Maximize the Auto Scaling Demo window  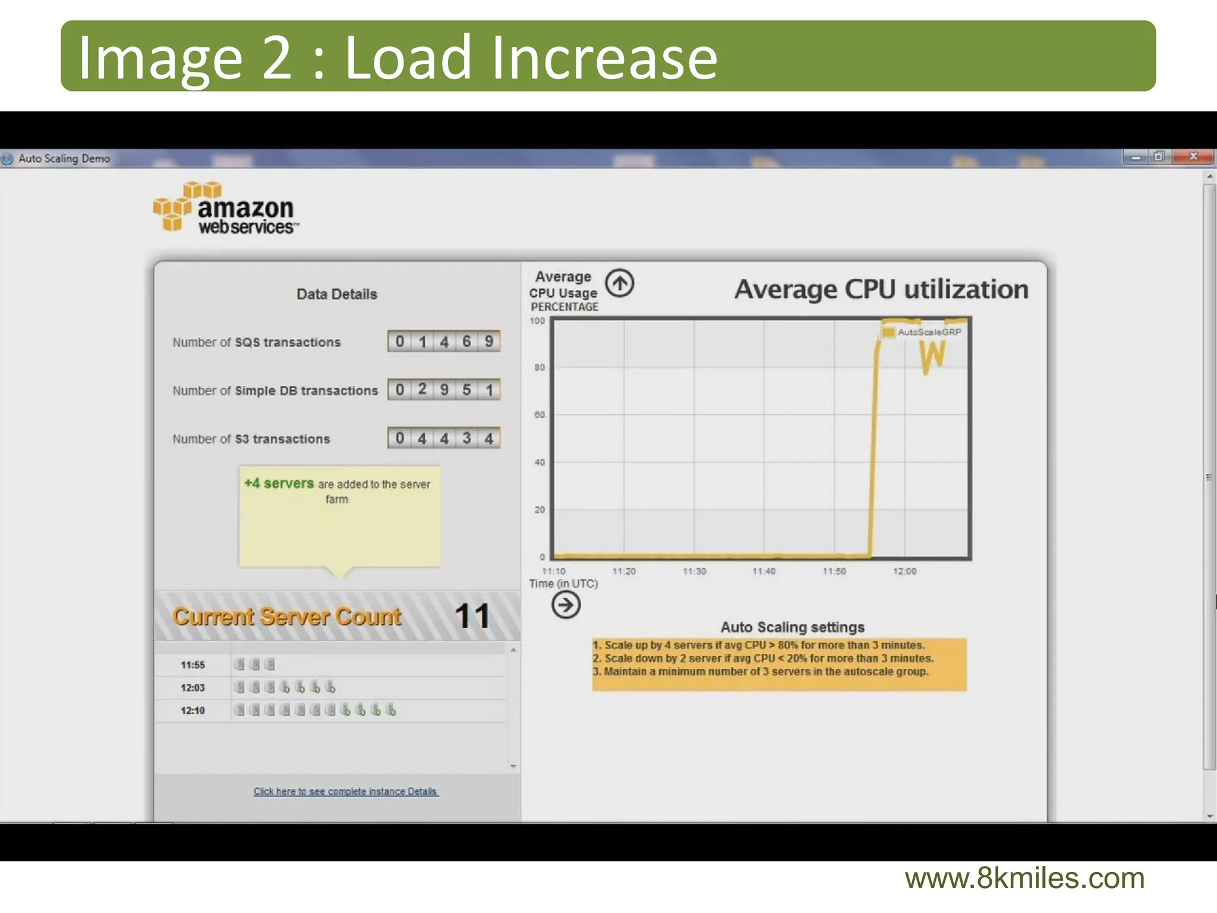[1159, 157]
